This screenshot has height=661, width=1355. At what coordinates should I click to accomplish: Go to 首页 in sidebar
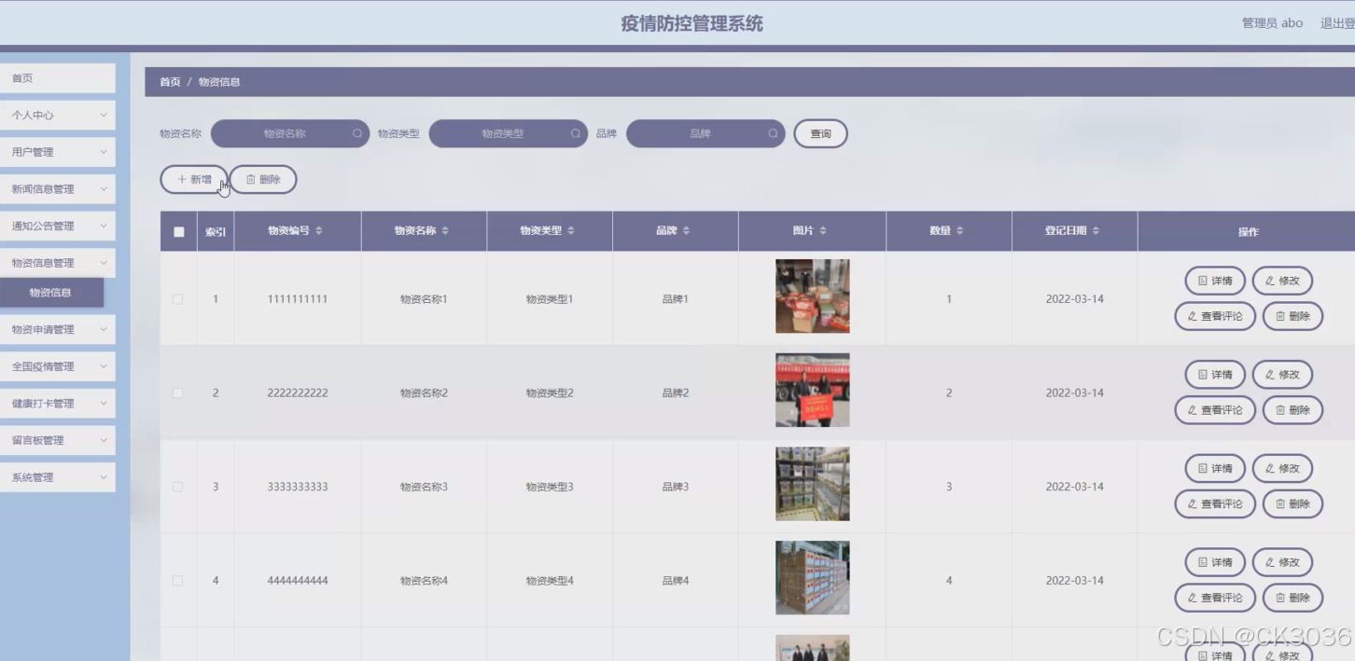pyautogui.click(x=58, y=78)
